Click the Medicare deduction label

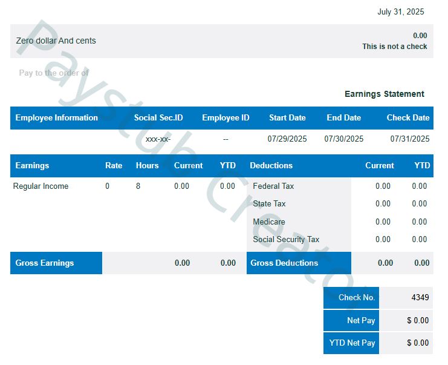tap(269, 222)
